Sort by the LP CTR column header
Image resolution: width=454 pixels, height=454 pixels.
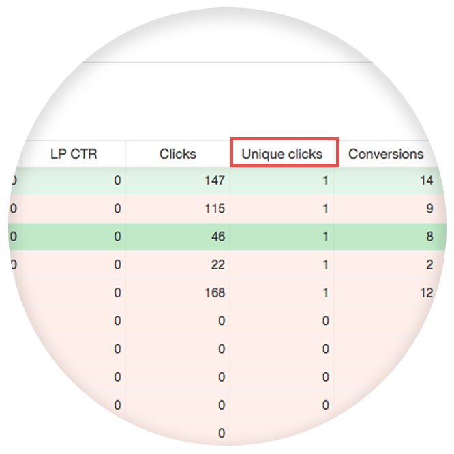(74, 154)
